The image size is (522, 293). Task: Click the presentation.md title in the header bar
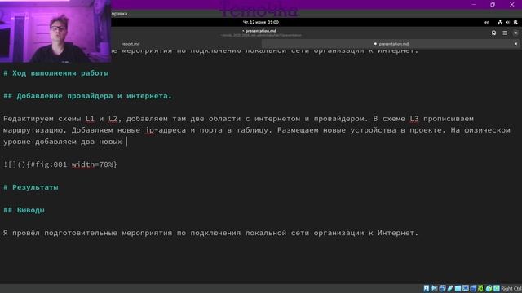pyautogui.click(x=261, y=31)
